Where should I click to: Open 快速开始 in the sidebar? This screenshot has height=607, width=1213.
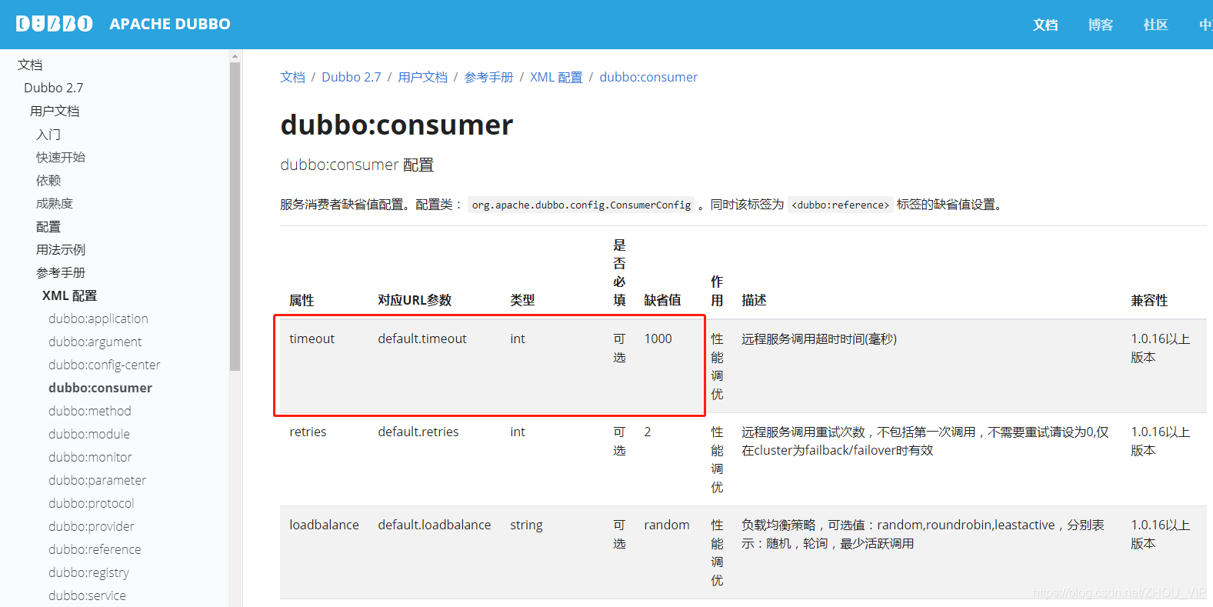tap(61, 157)
